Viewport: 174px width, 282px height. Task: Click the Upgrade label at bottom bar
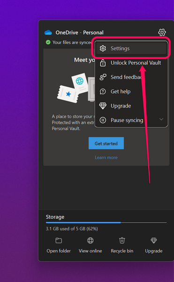154,251
